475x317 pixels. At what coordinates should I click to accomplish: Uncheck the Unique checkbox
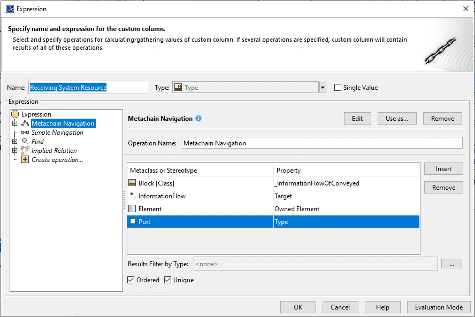point(168,280)
